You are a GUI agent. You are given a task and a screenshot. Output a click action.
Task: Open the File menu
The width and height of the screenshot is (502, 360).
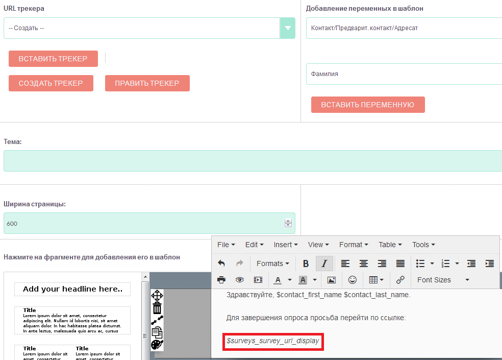click(x=226, y=245)
